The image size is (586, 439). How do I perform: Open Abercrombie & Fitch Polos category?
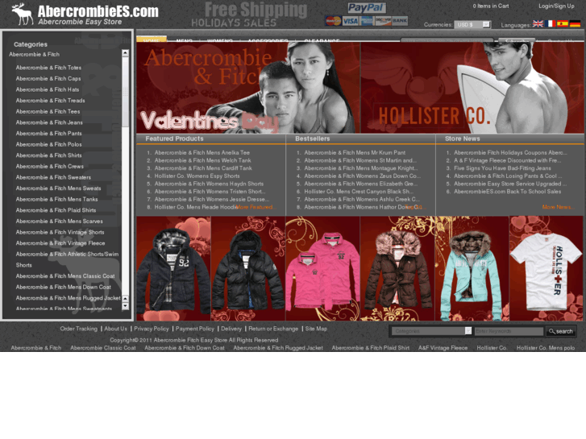(x=48, y=144)
